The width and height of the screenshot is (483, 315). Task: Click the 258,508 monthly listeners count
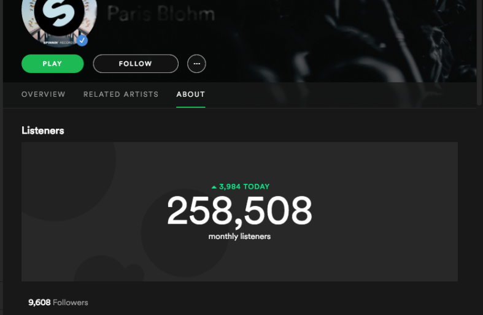click(239, 211)
